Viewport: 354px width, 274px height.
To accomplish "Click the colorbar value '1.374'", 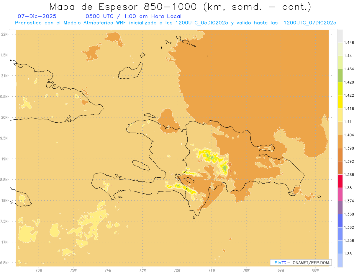I will [349, 201].
